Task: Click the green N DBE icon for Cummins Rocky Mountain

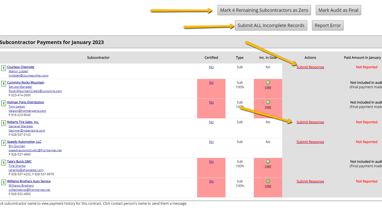Action: pos(268,82)
